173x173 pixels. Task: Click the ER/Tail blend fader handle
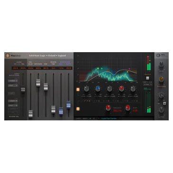coord(23,88)
